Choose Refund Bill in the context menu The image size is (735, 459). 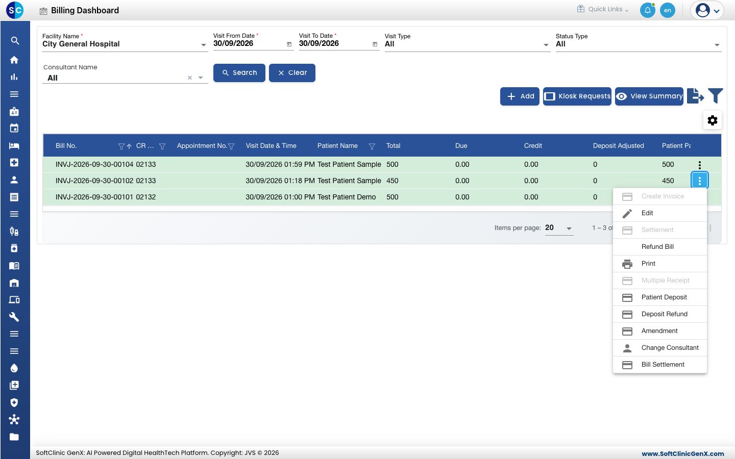pyautogui.click(x=660, y=247)
